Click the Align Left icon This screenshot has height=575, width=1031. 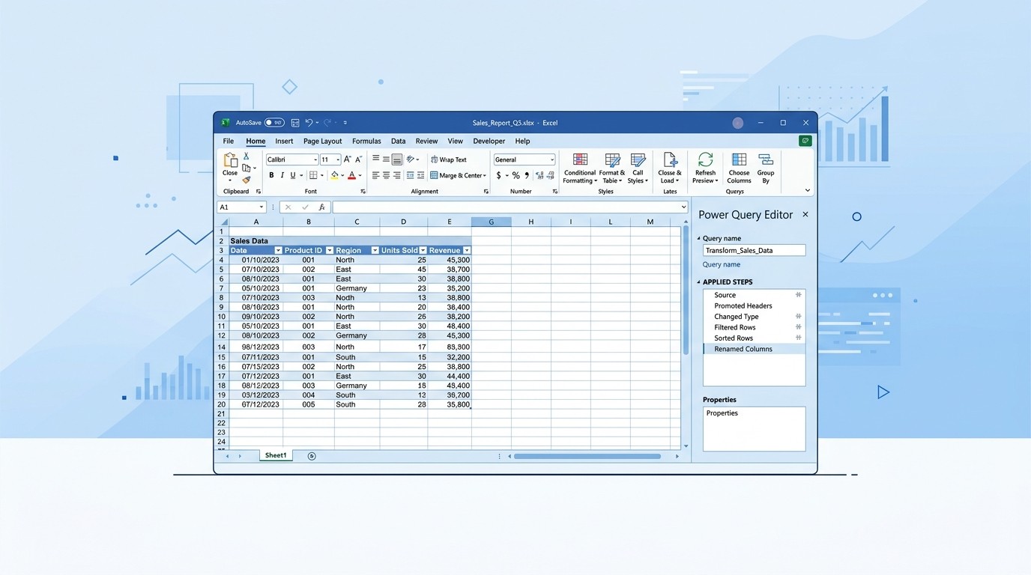[x=376, y=175]
